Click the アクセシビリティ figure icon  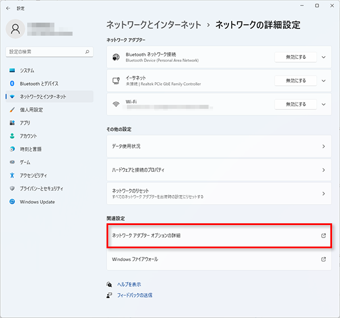coord(12,175)
